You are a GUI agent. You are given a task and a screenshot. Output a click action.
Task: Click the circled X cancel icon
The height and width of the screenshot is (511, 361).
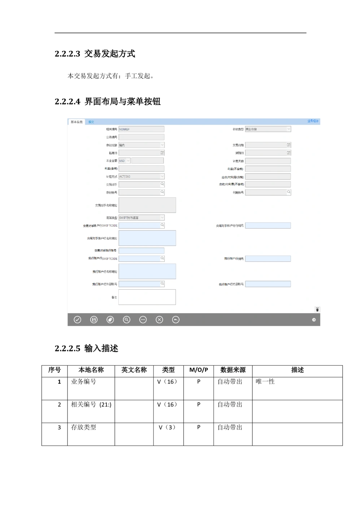click(159, 320)
